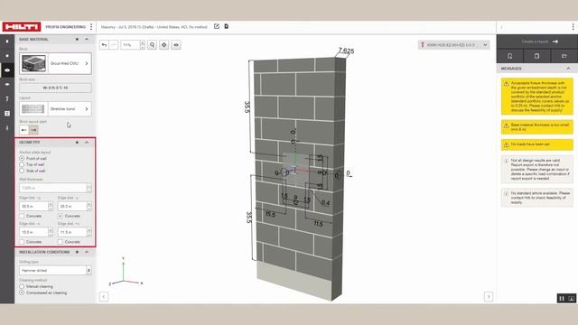Select the second icon in left sidebar

coord(7,56)
